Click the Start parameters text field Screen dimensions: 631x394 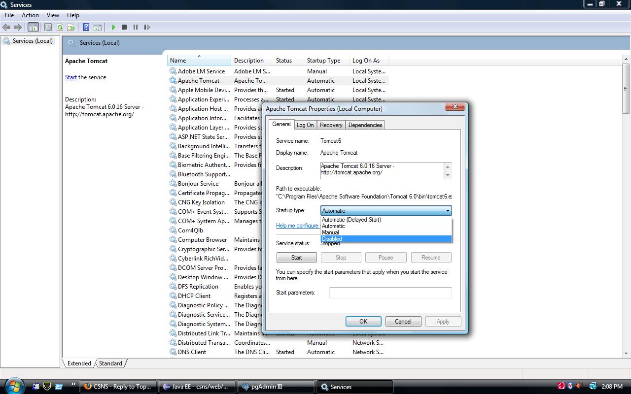pos(390,293)
